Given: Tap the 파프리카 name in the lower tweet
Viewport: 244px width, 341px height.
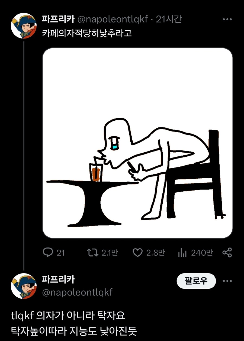Looking at the screenshot, I should [x=58, y=279].
